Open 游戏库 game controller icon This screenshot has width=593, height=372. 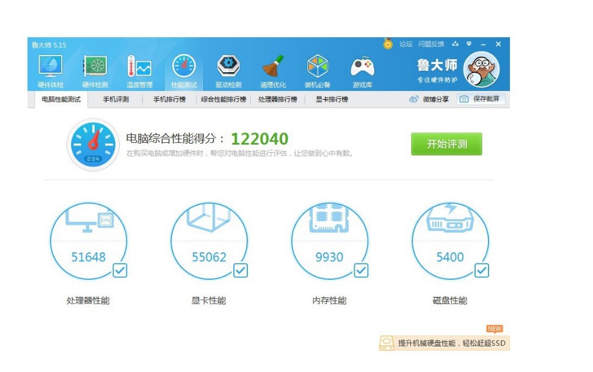point(362,71)
